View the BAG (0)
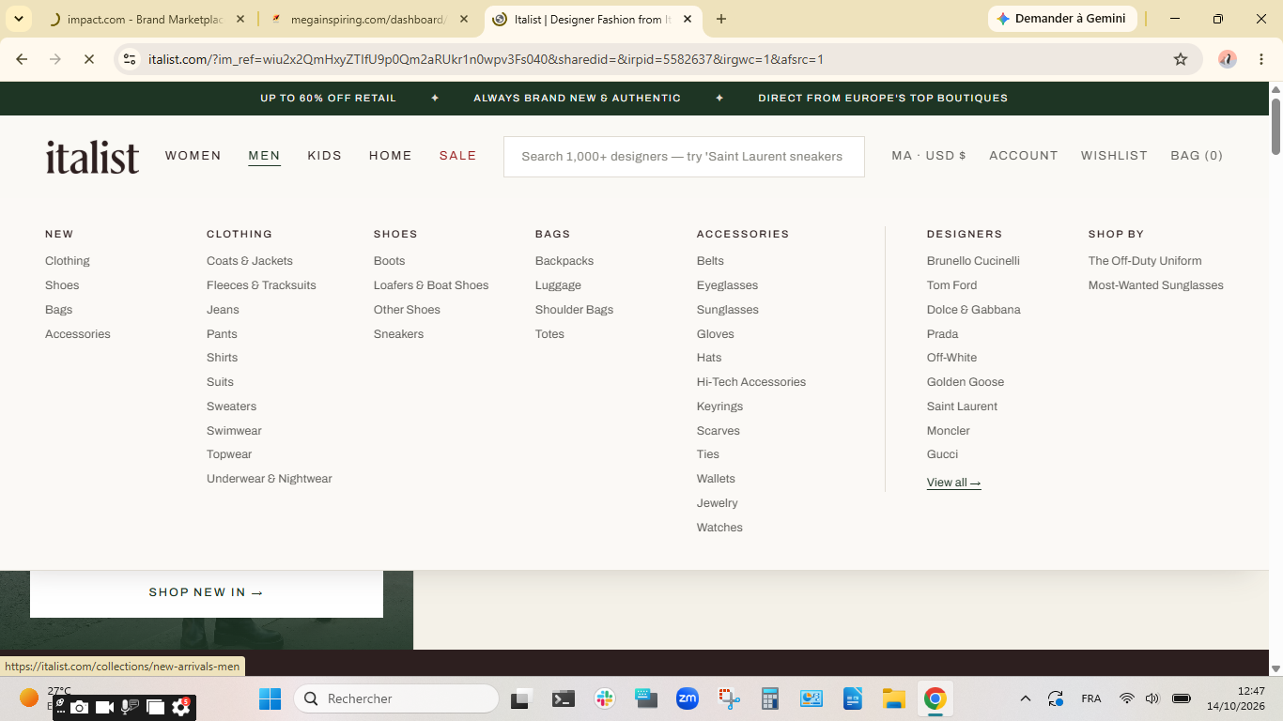Viewport: 1283px width, 721px height. [1197, 156]
